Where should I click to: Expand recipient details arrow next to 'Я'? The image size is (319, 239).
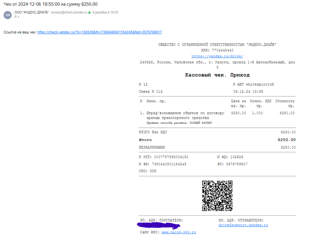[19, 17]
